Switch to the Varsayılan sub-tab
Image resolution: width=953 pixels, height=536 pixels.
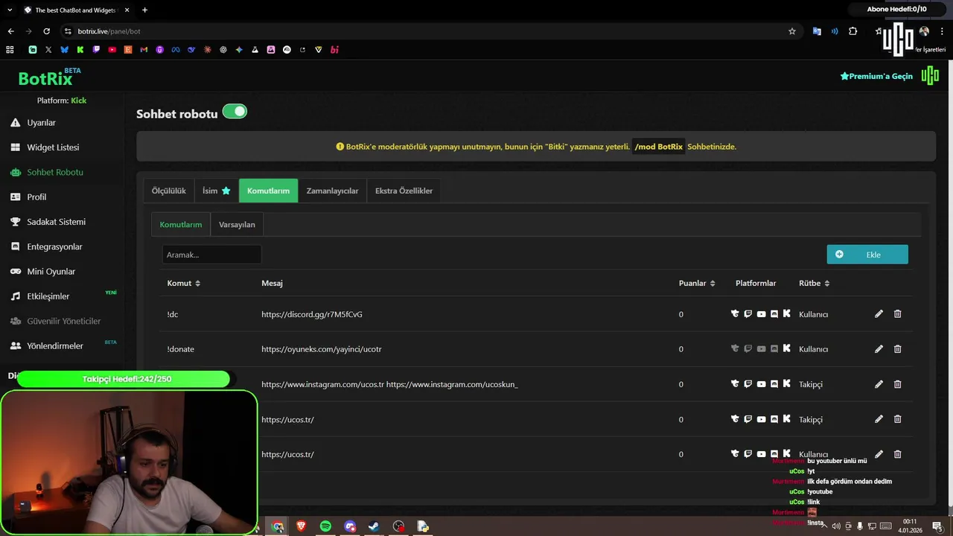(x=237, y=225)
